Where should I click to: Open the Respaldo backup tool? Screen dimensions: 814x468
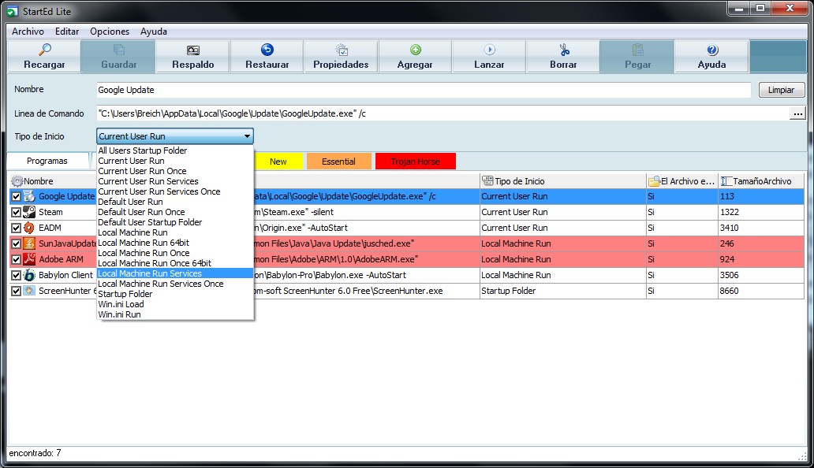(192, 57)
